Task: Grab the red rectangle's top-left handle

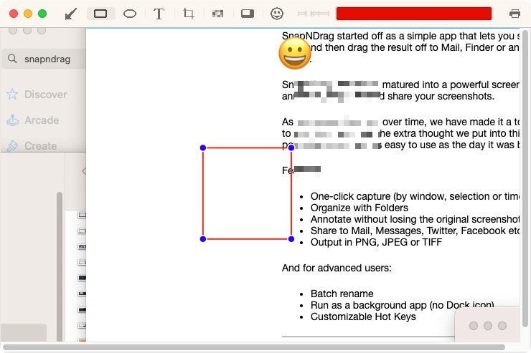Action: coord(203,148)
